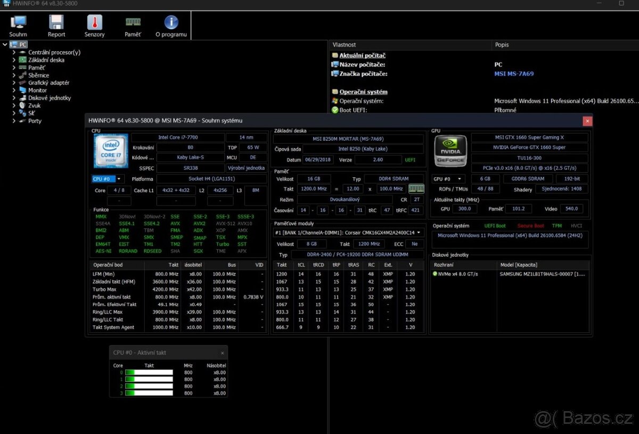Open the O programu info icon
639x434 pixels.
171,26
